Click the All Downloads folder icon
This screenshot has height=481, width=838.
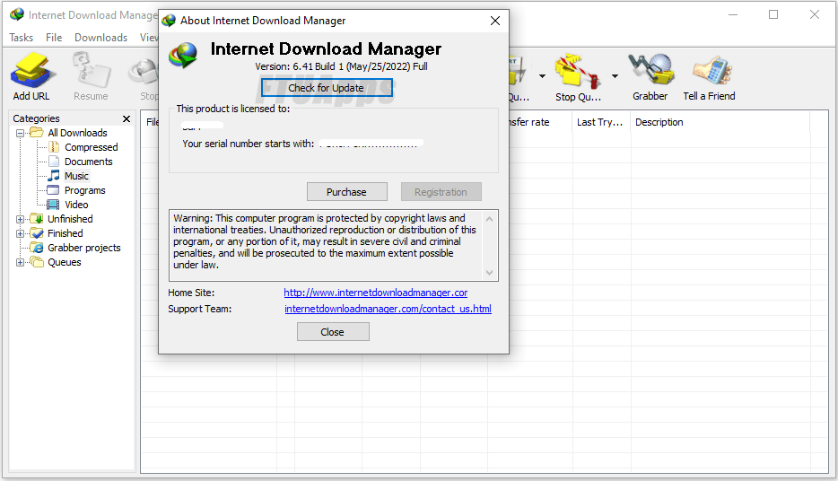37,133
